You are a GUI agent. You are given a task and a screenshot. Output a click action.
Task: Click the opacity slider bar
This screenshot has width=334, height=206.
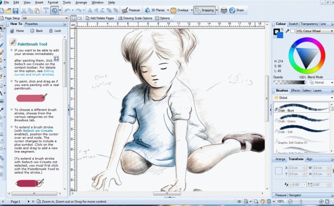[x=290, y=82]
